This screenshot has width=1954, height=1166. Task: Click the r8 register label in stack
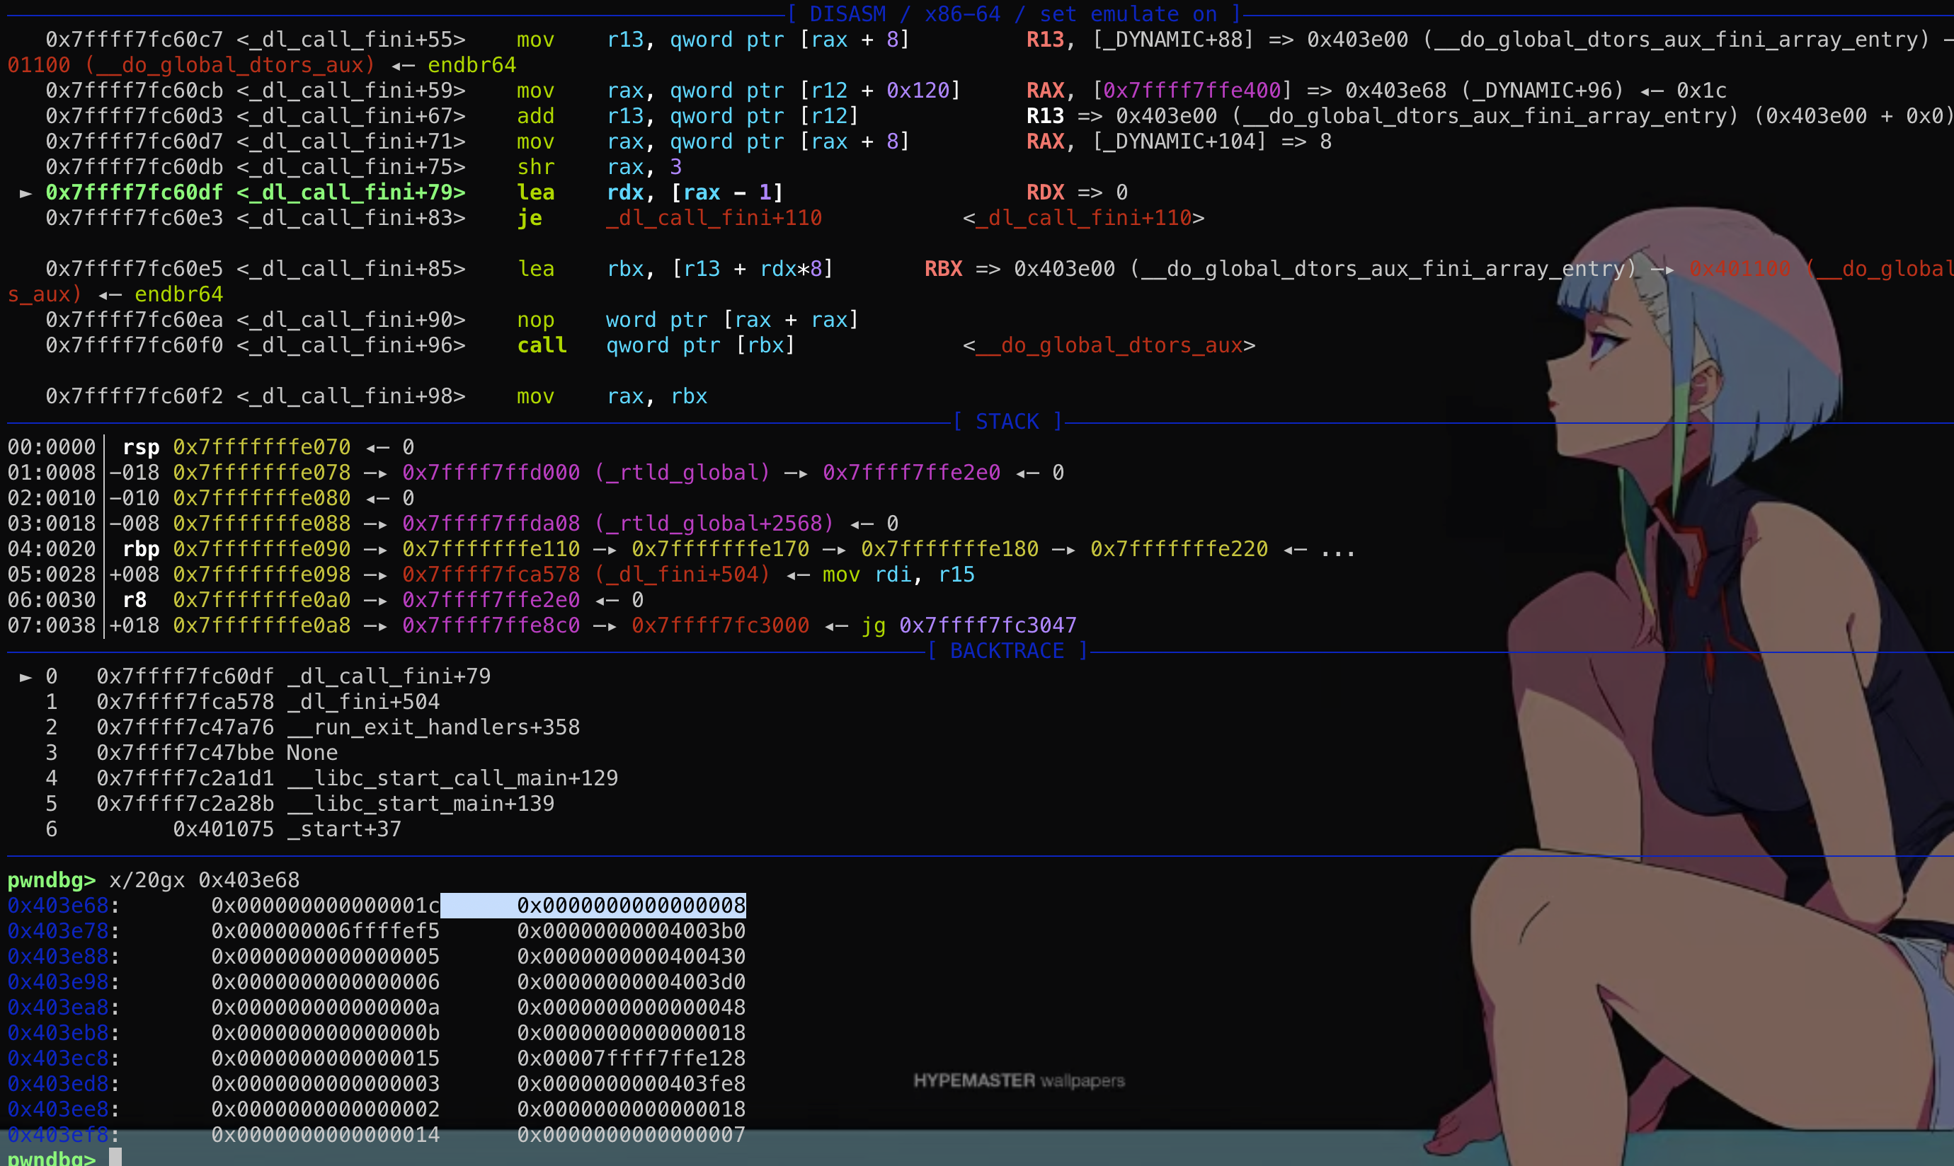point(135,600)
